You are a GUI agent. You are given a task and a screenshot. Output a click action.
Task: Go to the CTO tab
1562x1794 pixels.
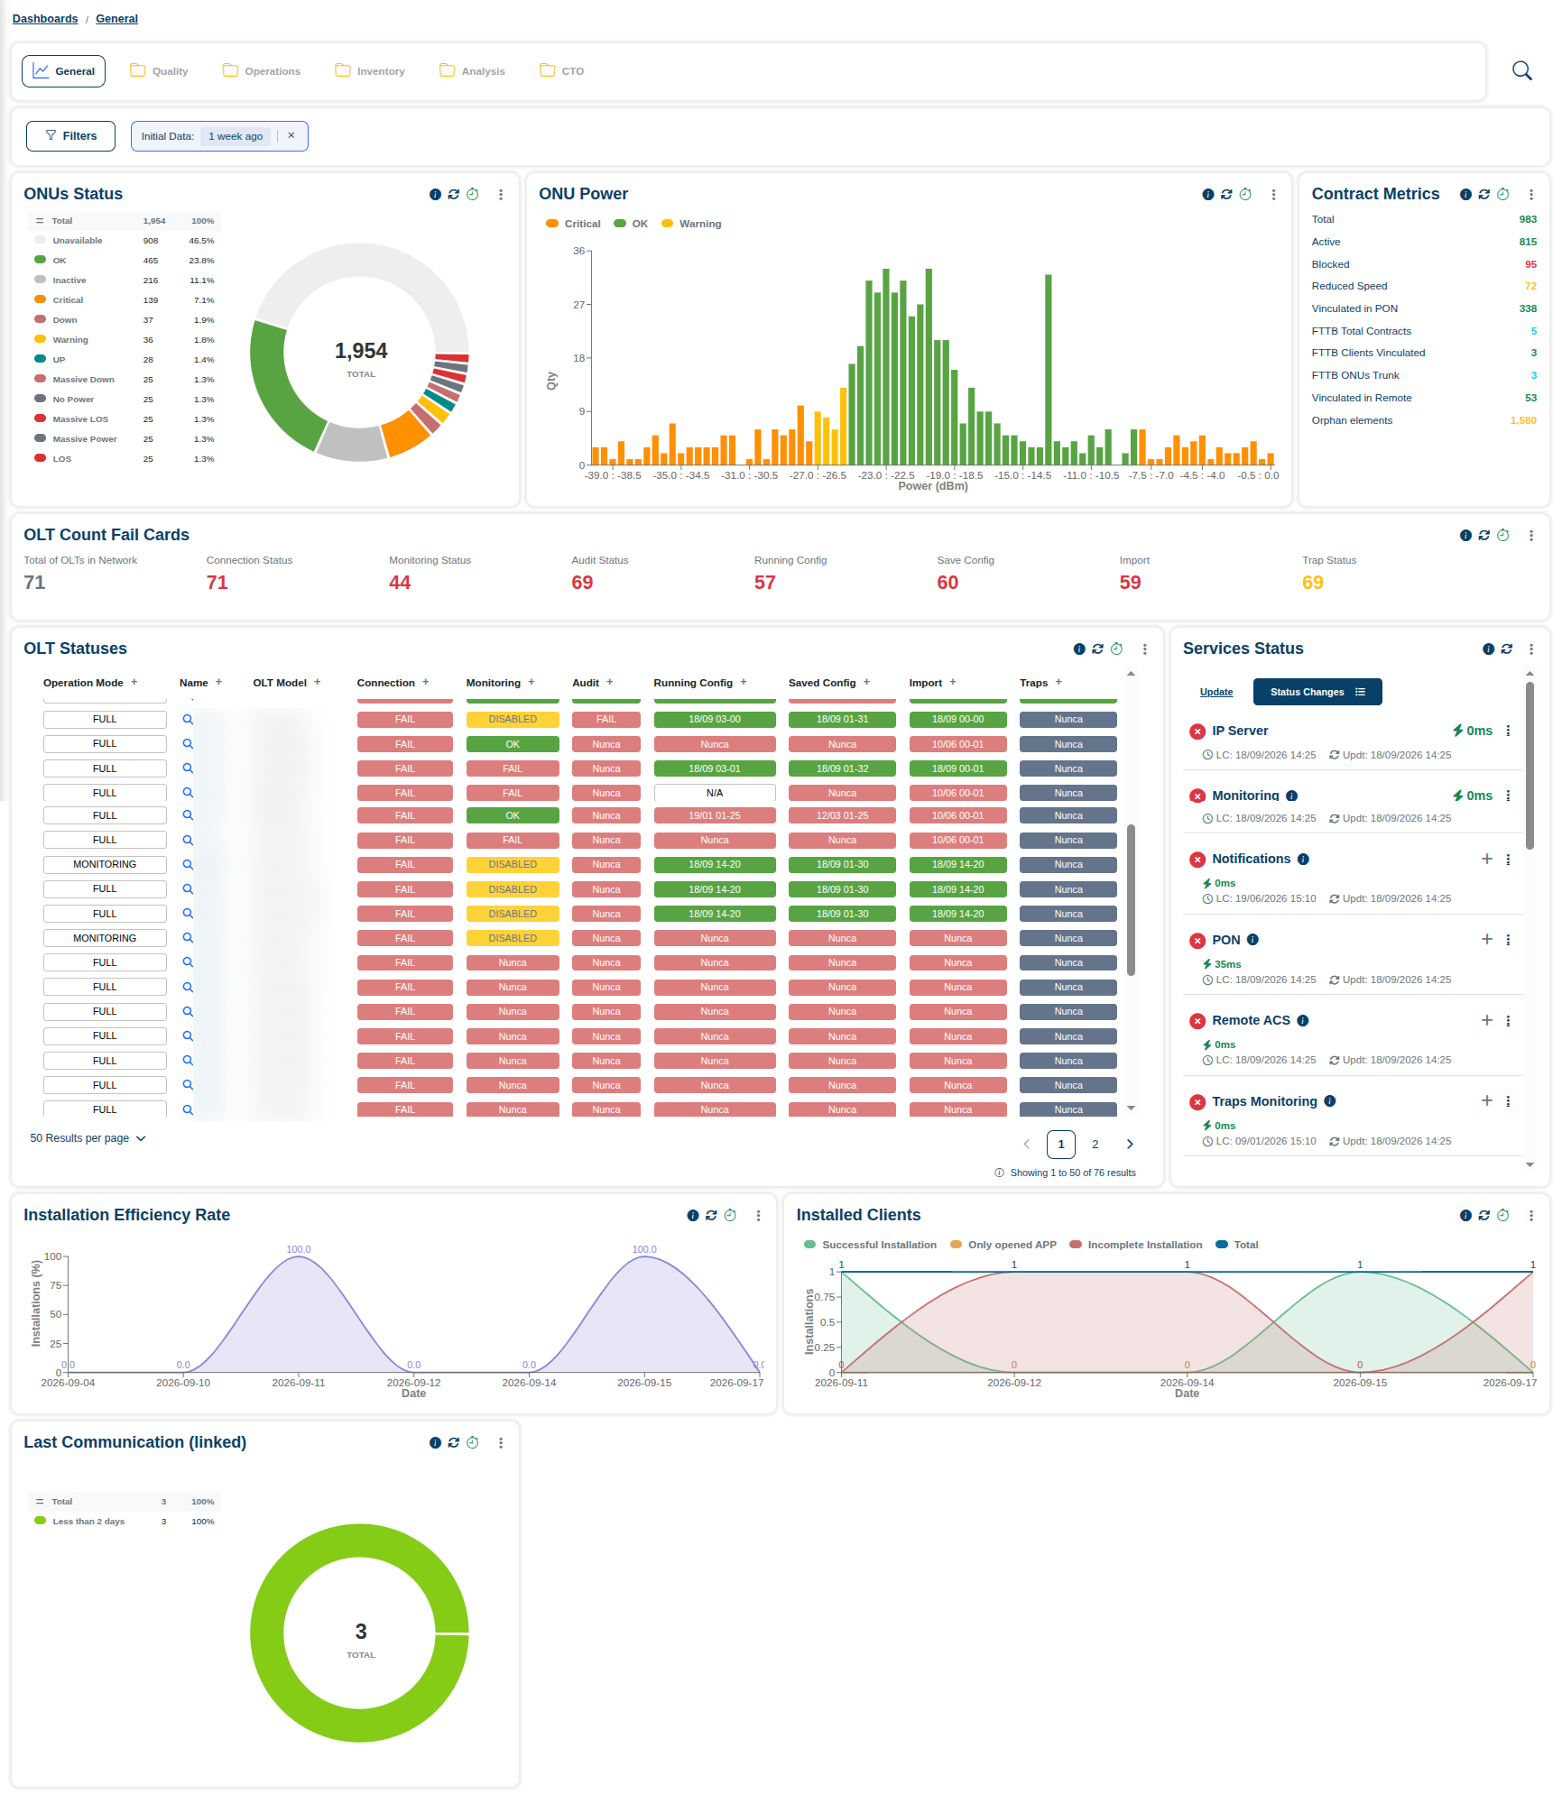[562, 70]
